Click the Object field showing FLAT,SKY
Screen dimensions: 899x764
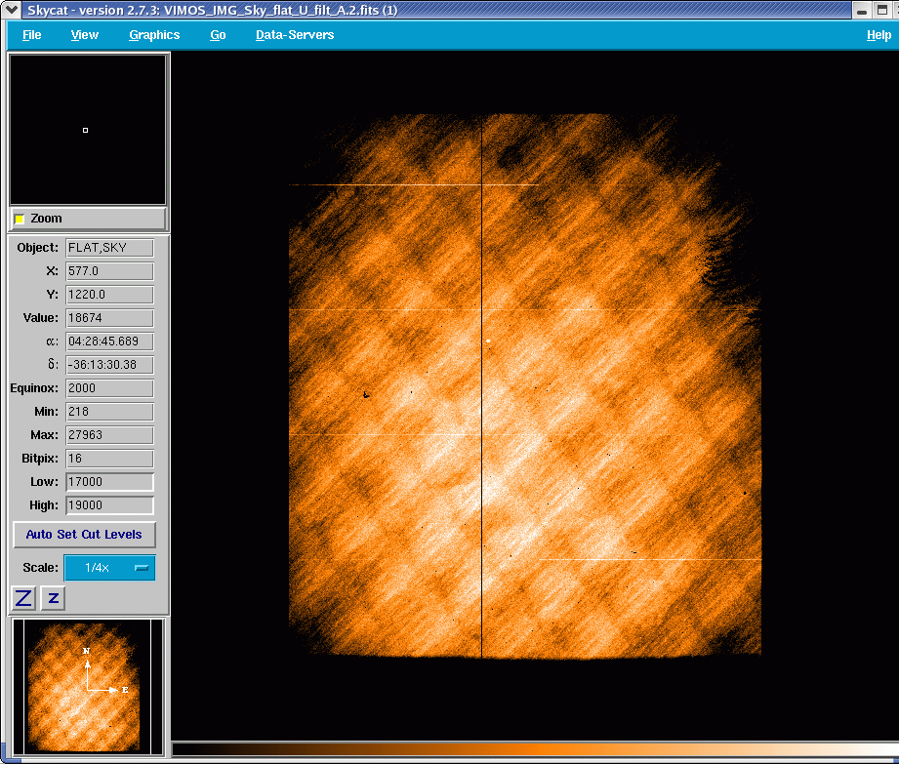(109, 248)
